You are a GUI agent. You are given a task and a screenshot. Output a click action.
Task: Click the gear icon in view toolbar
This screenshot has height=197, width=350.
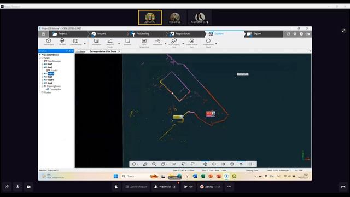(232, 164)
